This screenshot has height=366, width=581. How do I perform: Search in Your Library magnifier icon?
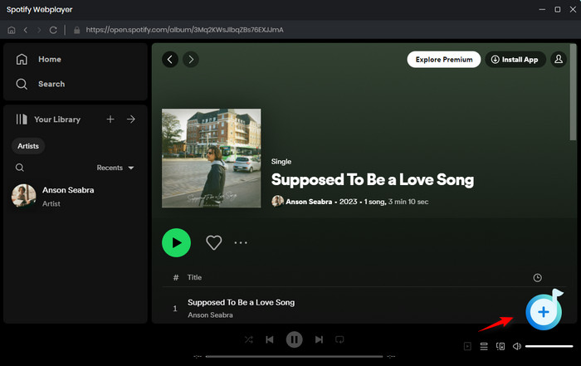20,168
